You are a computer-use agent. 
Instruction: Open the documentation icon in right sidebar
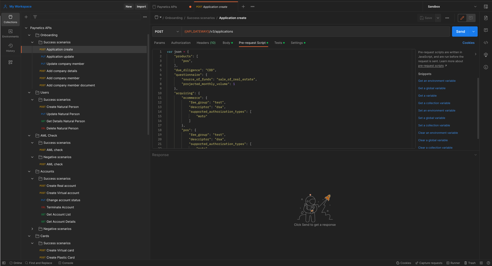(486, 18)
